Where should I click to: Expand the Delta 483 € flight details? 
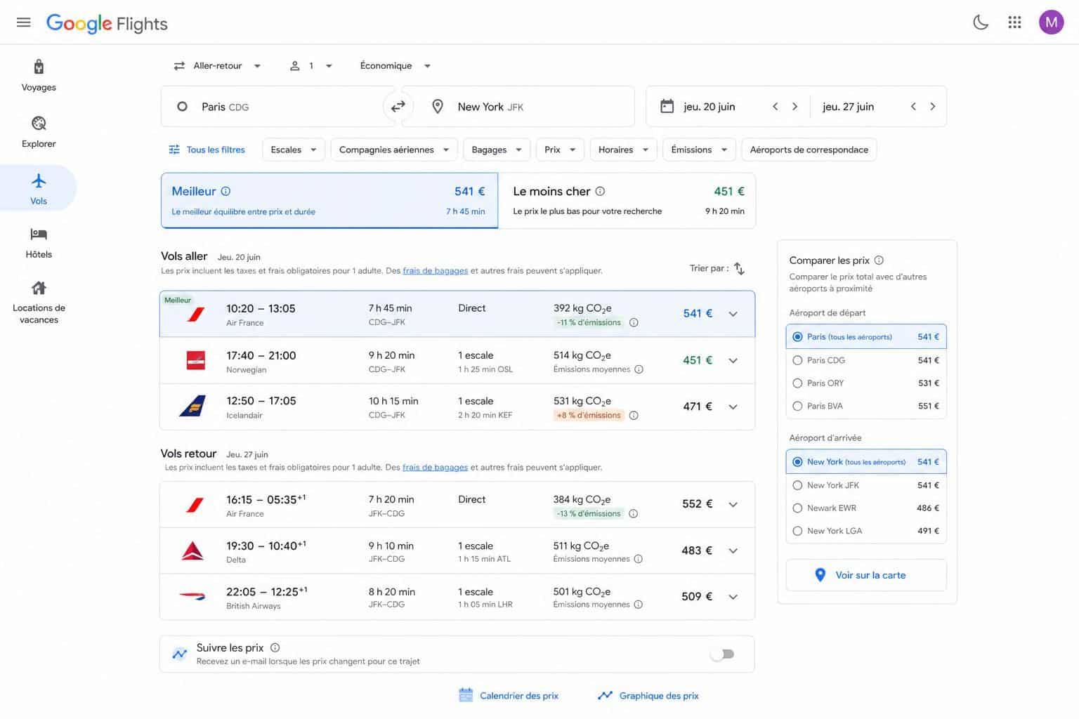[x=733, y=551]
